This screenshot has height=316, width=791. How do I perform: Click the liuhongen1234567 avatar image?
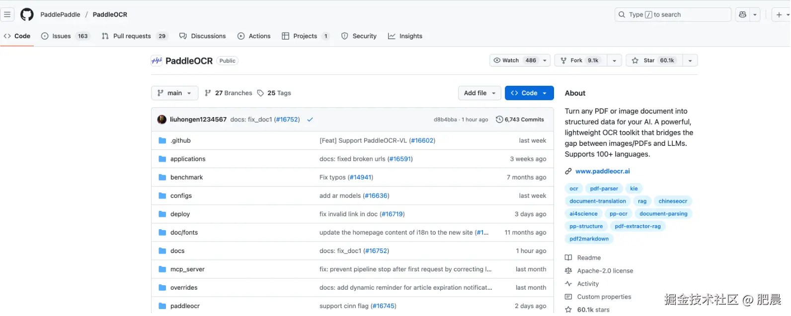(x=162, y=120)
